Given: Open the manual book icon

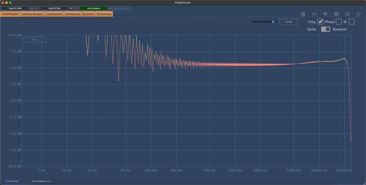Looking at the screenshot, I should pos(314,14).
